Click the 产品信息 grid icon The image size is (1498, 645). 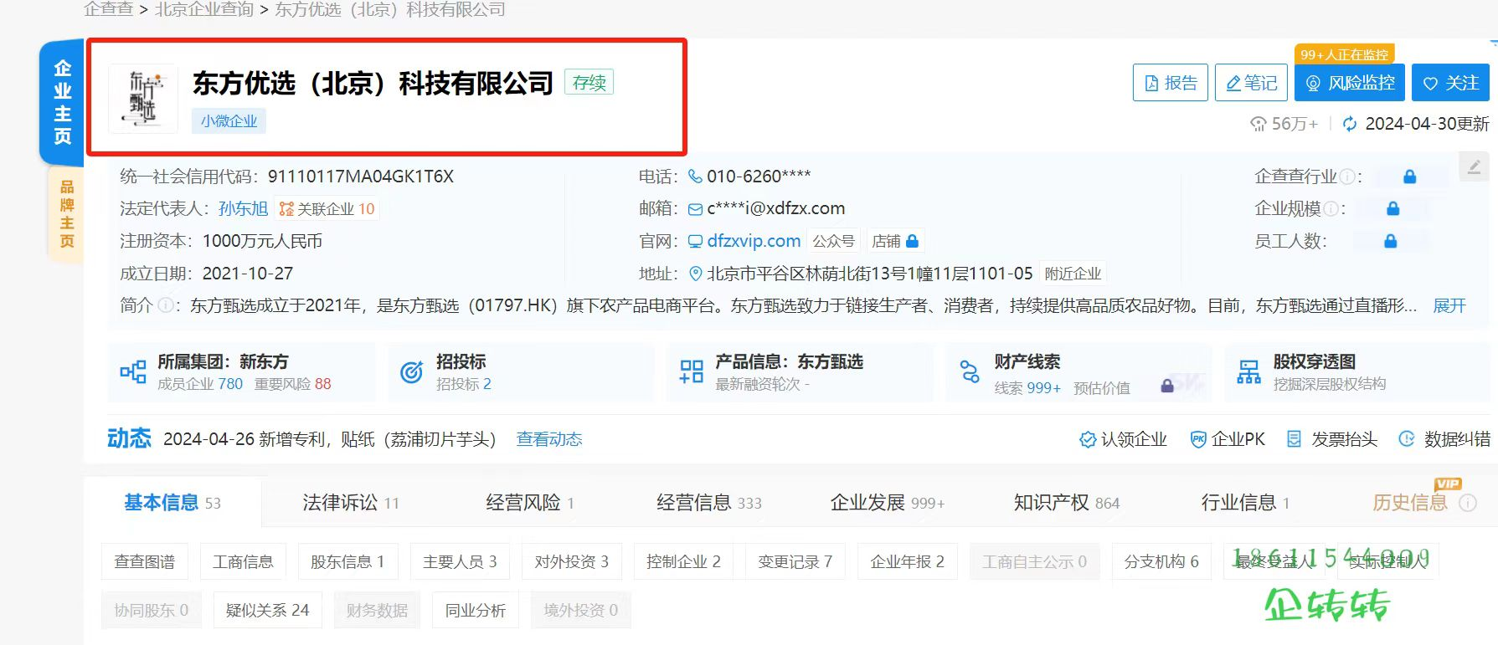point(691,371)
